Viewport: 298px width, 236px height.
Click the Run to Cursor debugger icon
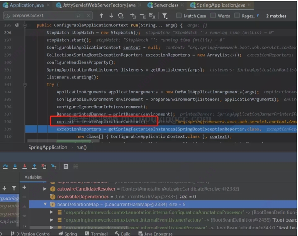tap(54, 167)
